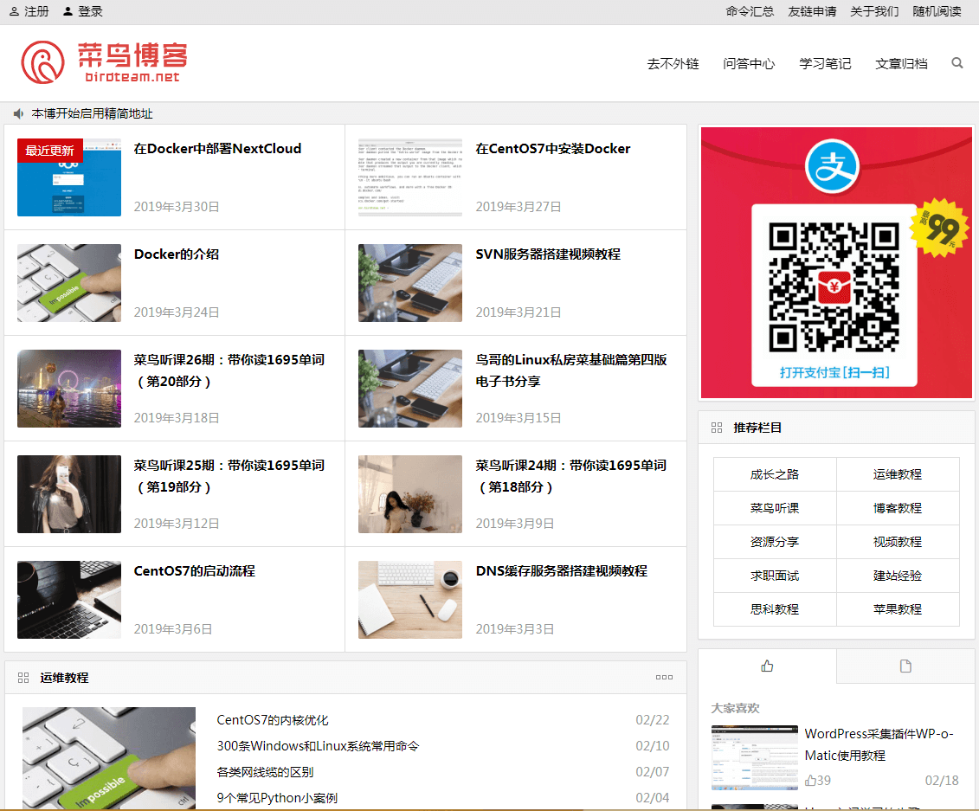Open the thumbs-up popular posts tab
979x811 pixels.
click(767, 666)
